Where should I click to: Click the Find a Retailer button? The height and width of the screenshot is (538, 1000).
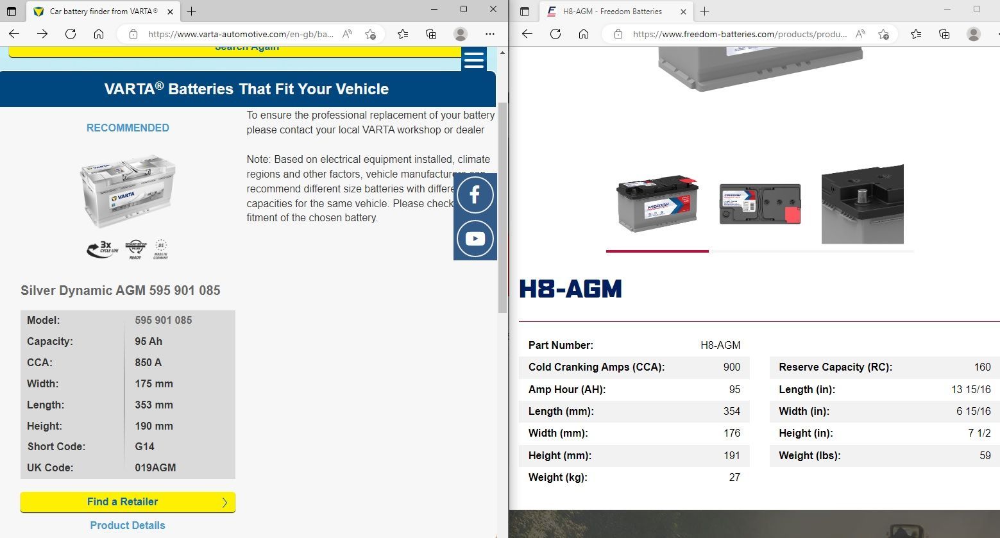[x=128, y=502]
